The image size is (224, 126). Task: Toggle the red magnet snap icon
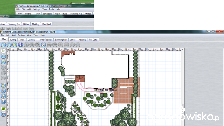point(3,114)
